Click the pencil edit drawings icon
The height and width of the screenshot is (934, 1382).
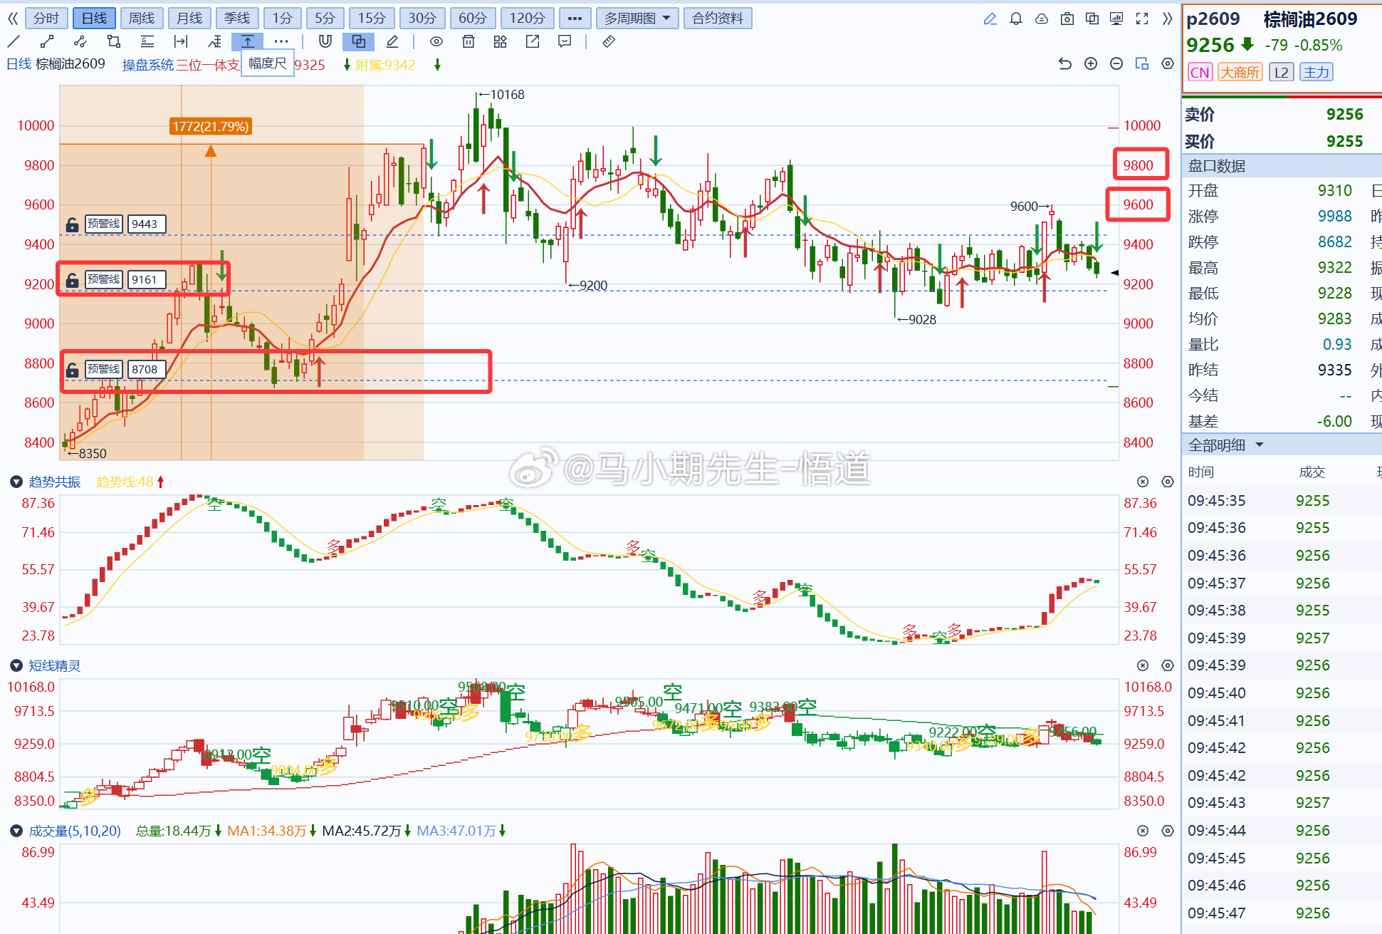point(392,42)
